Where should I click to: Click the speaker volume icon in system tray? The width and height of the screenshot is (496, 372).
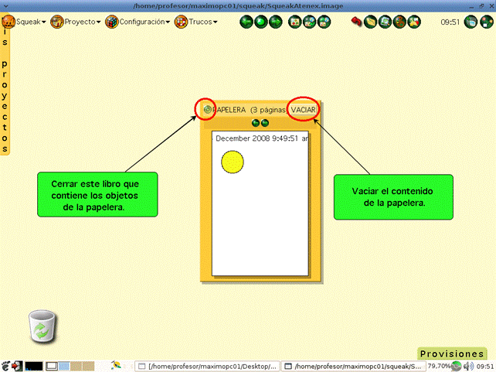tap(467, 366)
